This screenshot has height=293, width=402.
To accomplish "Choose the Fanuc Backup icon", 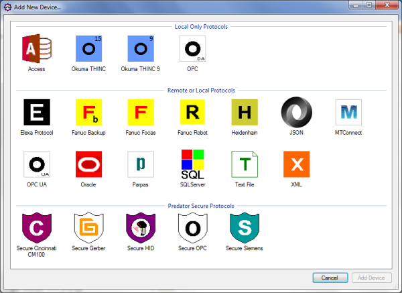I will coord(88,112).
